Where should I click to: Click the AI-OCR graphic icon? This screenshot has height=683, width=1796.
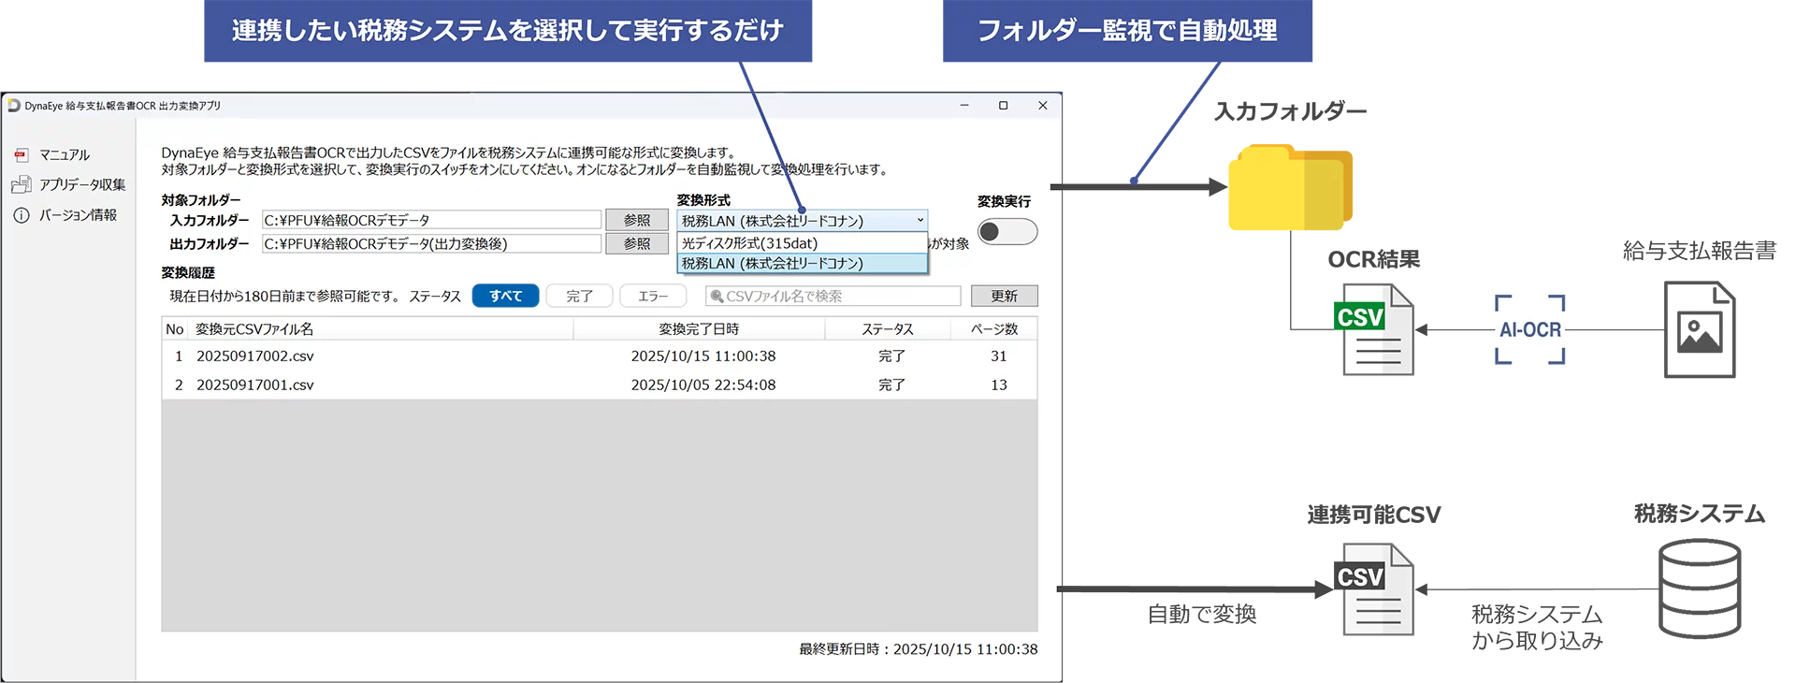point(1529,329)
